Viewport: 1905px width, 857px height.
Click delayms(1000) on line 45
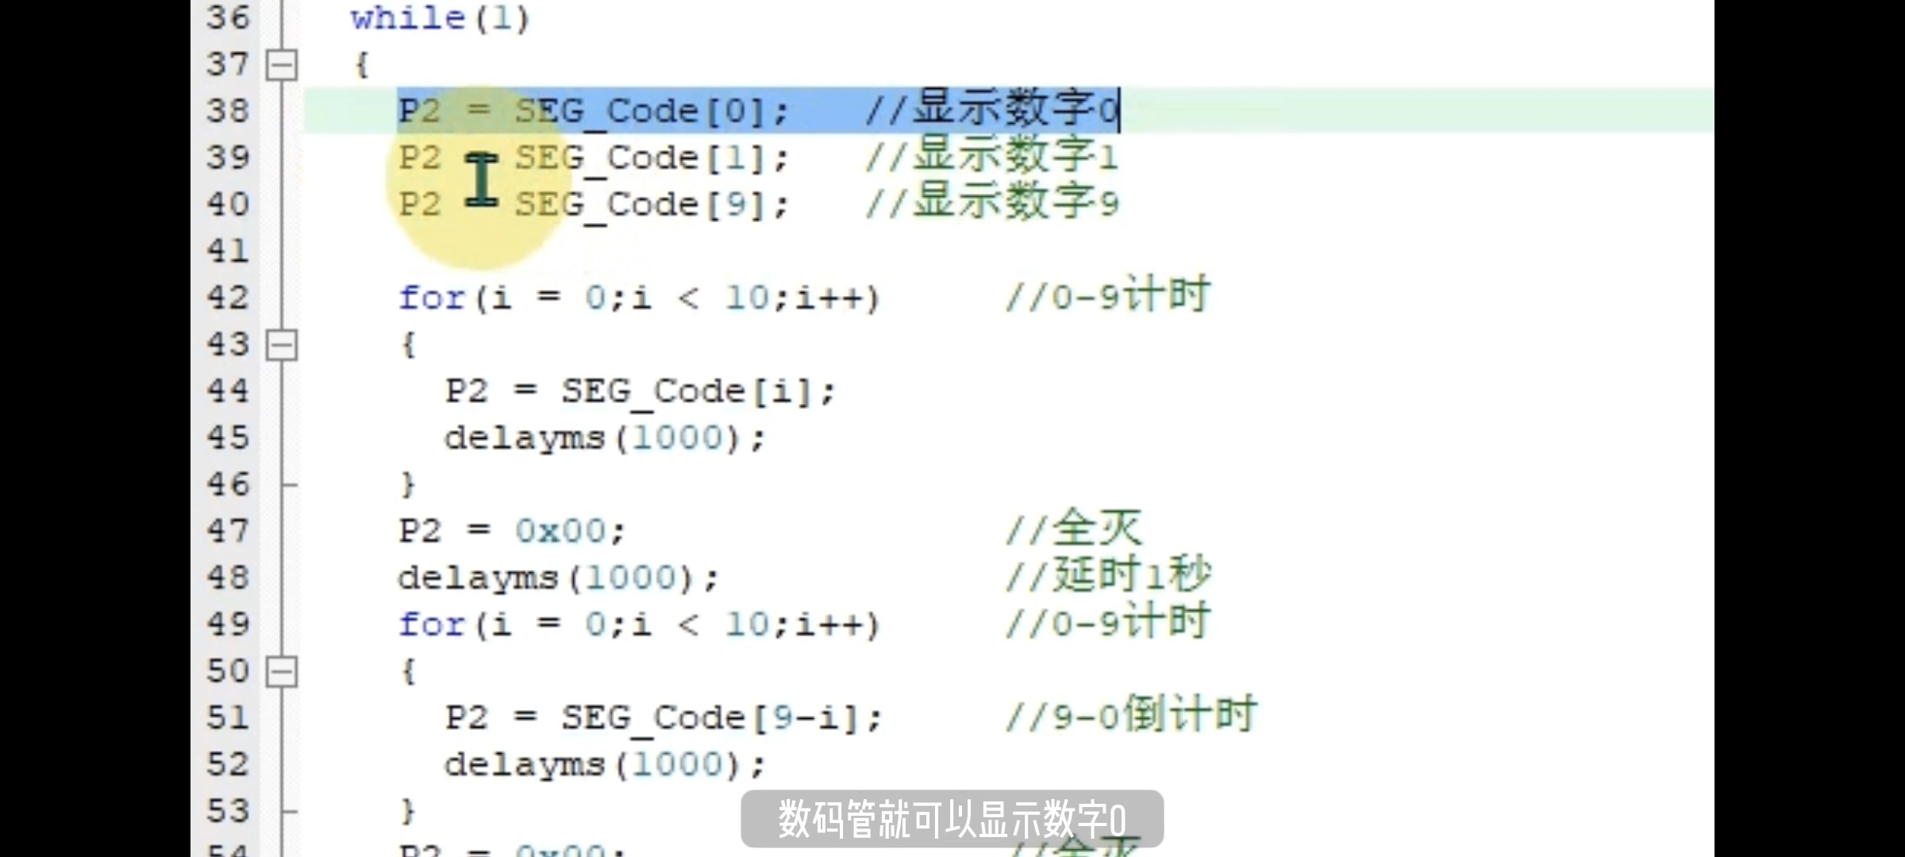[604, 438]
